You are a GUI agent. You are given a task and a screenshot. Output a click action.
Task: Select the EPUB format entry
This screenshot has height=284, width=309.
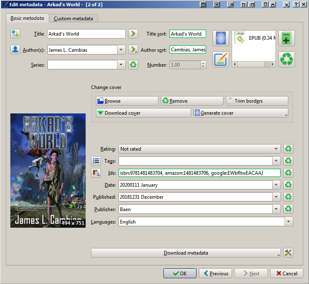(x=255, y=38)
